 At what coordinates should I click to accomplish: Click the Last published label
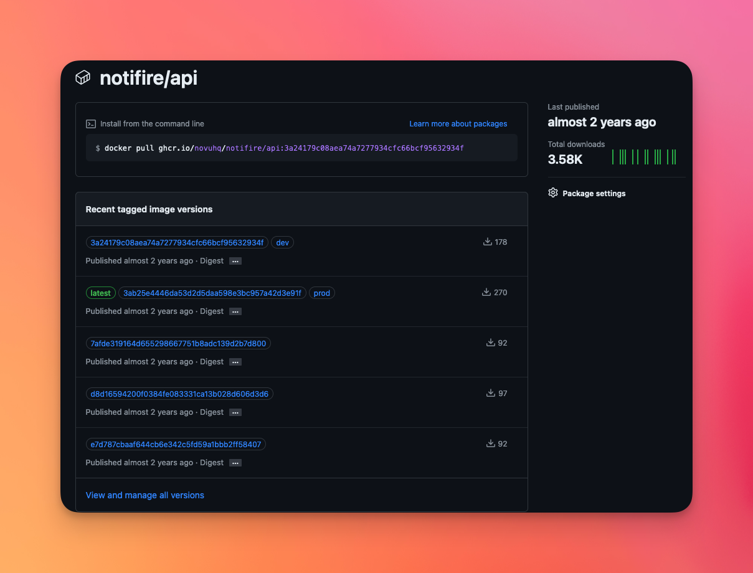click(x=574, y=107)
